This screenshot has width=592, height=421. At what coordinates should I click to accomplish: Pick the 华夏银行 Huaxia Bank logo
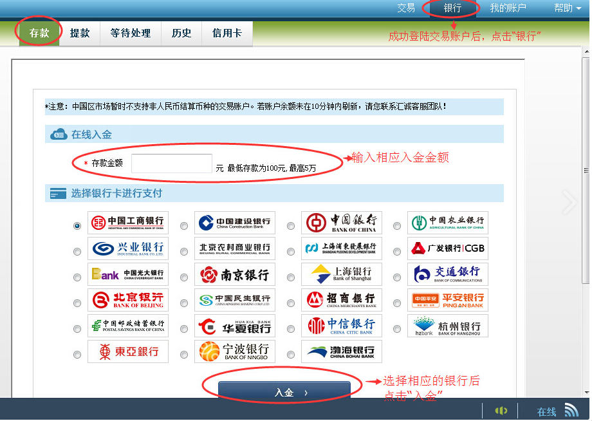click(235, 326)
